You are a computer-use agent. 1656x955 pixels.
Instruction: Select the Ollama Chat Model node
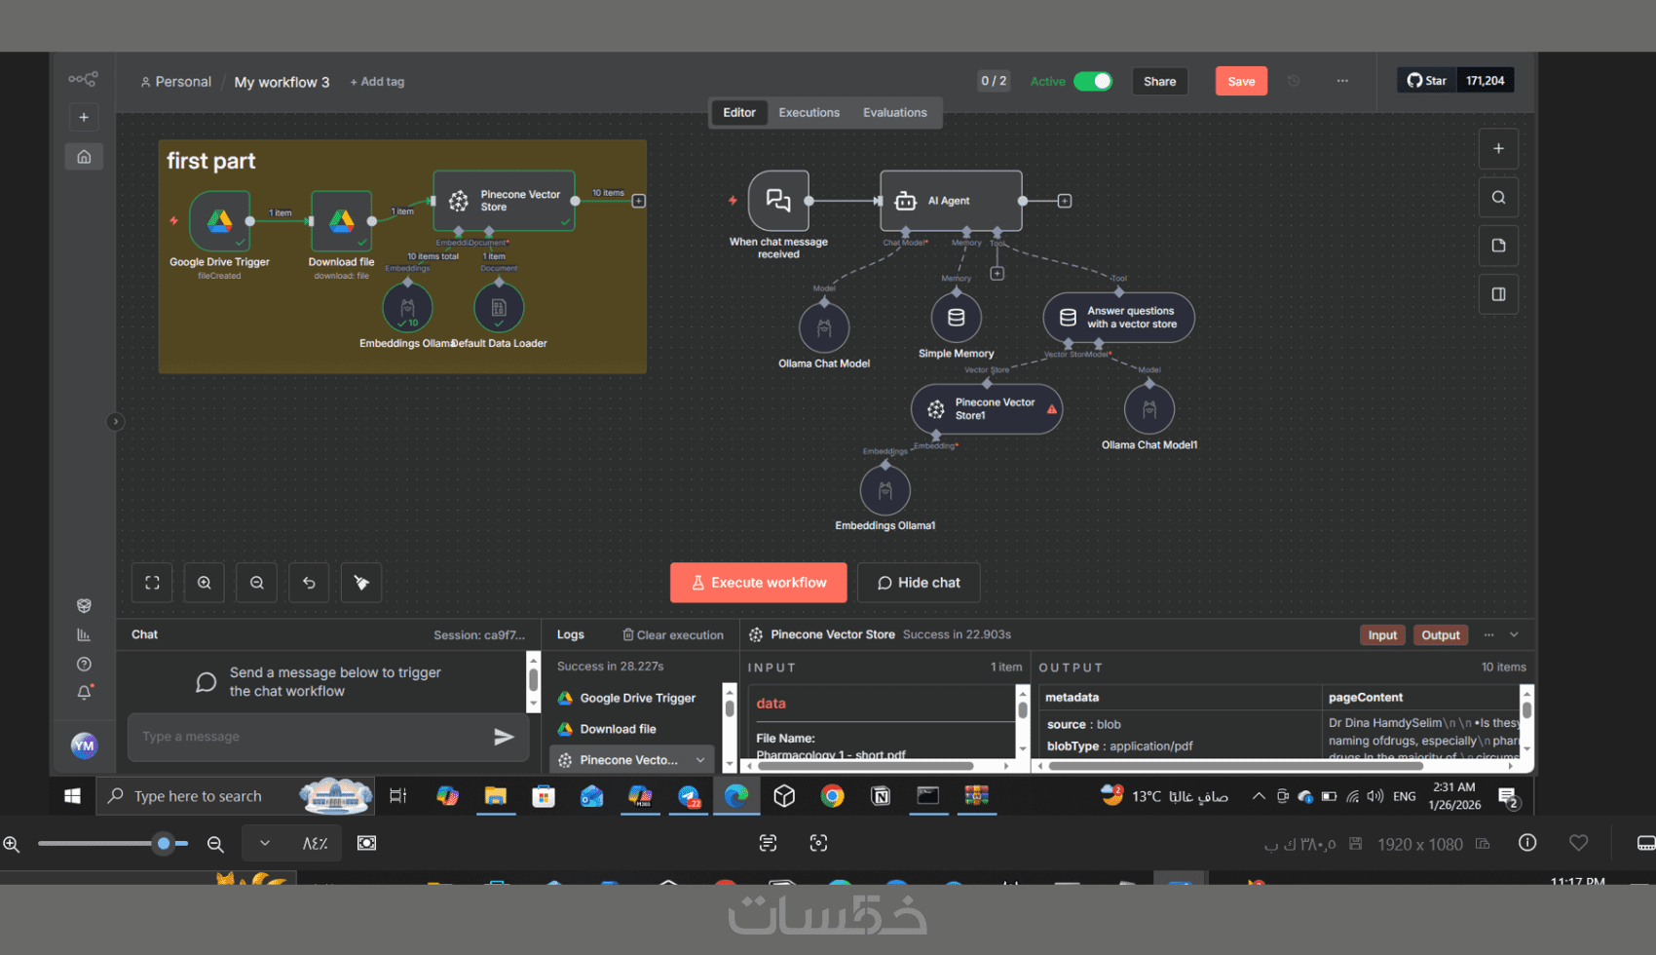pos(824,328)
